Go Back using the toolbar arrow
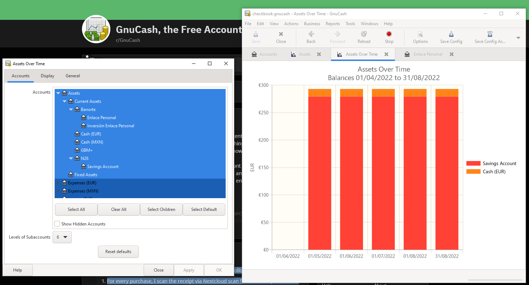 tap(311, 34)
